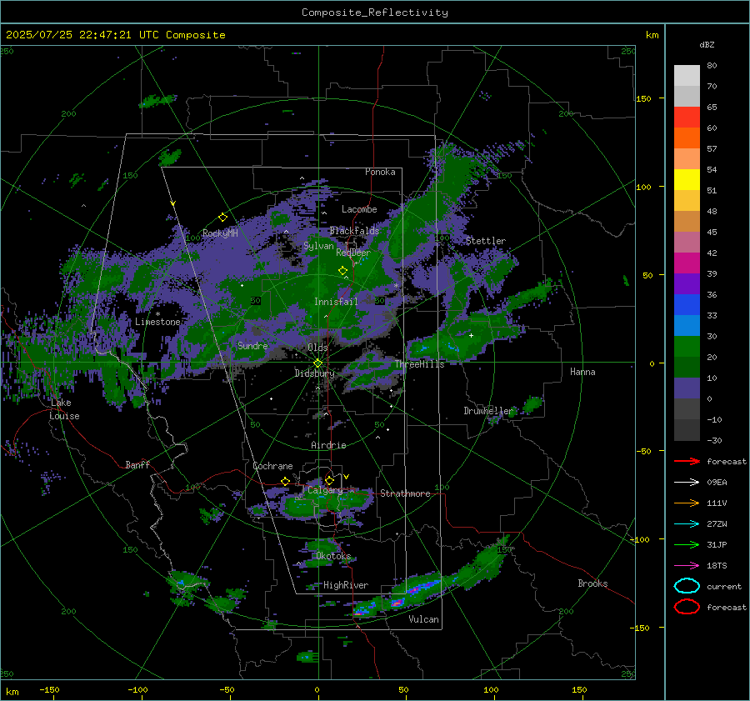Click the yellow diamond marker below Cochrane
The height and width of the screenshot is (701, 750).
click(x=286, y=481)
